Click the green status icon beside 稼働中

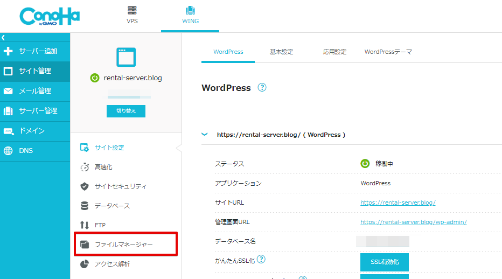tap(365, 164)
